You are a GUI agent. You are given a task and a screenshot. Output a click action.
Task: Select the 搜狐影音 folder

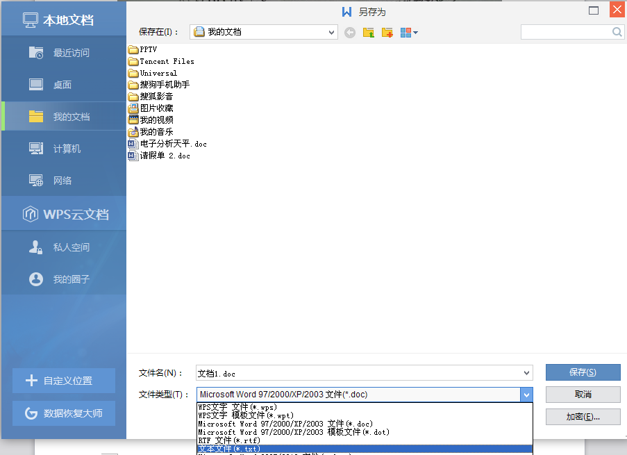tap(151, 97)
